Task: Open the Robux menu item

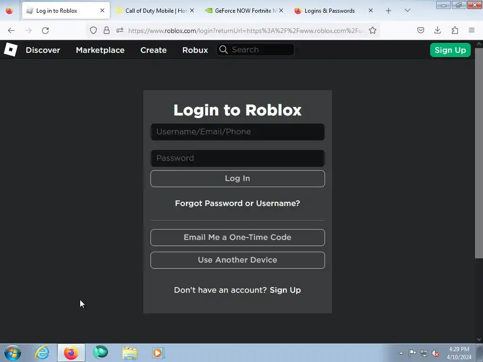Action: click(195, 50)
